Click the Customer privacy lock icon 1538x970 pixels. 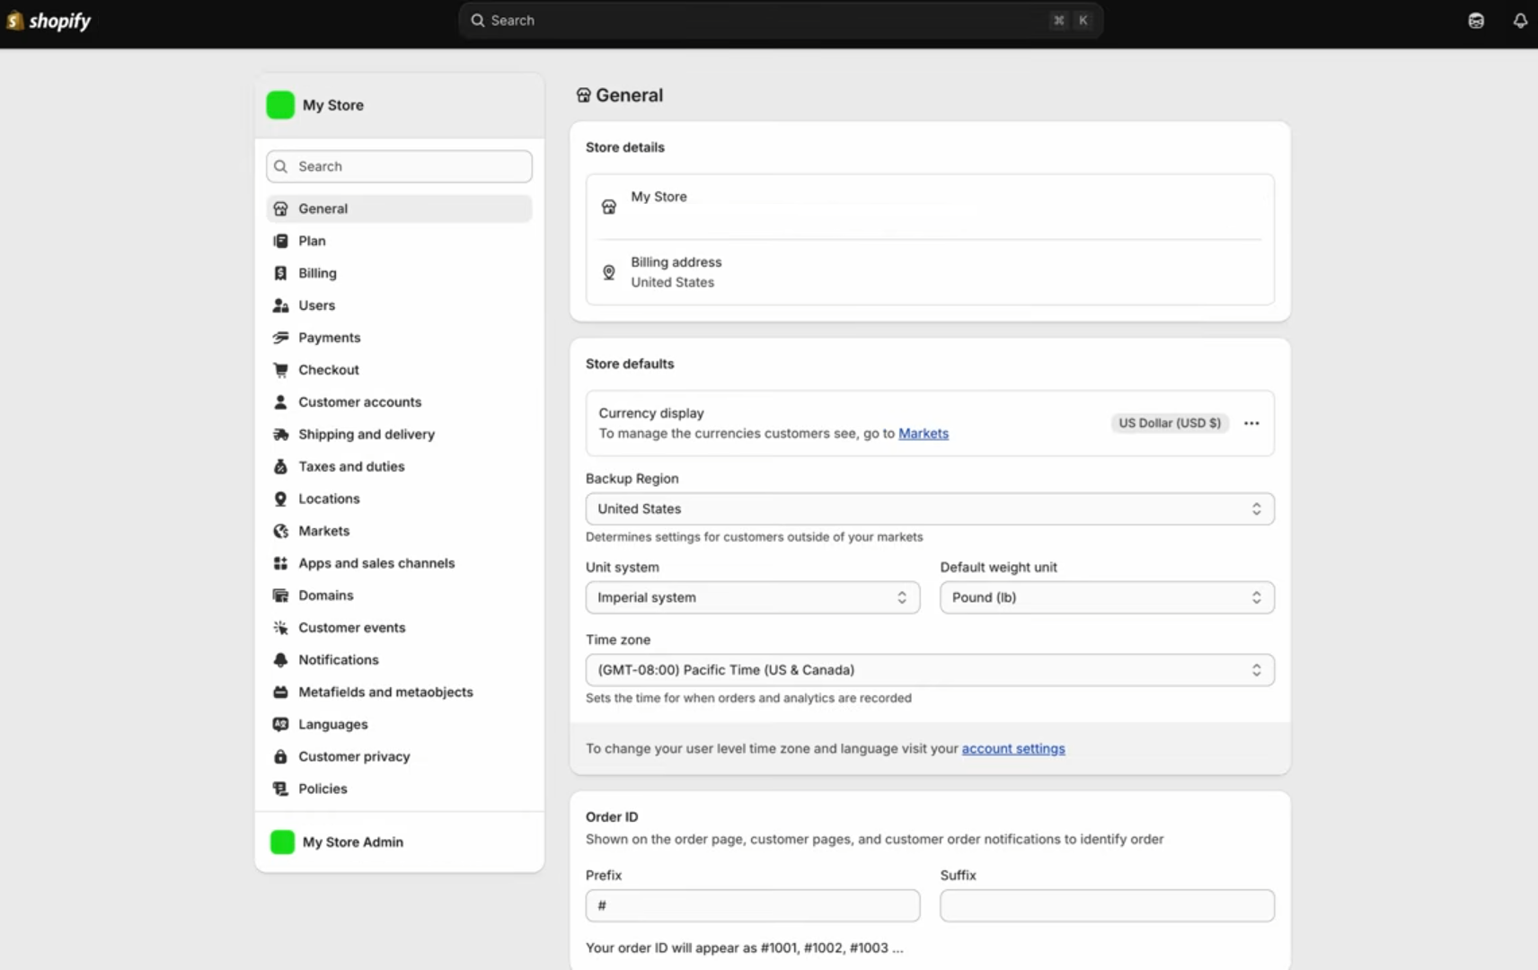(x=280, y=757)
